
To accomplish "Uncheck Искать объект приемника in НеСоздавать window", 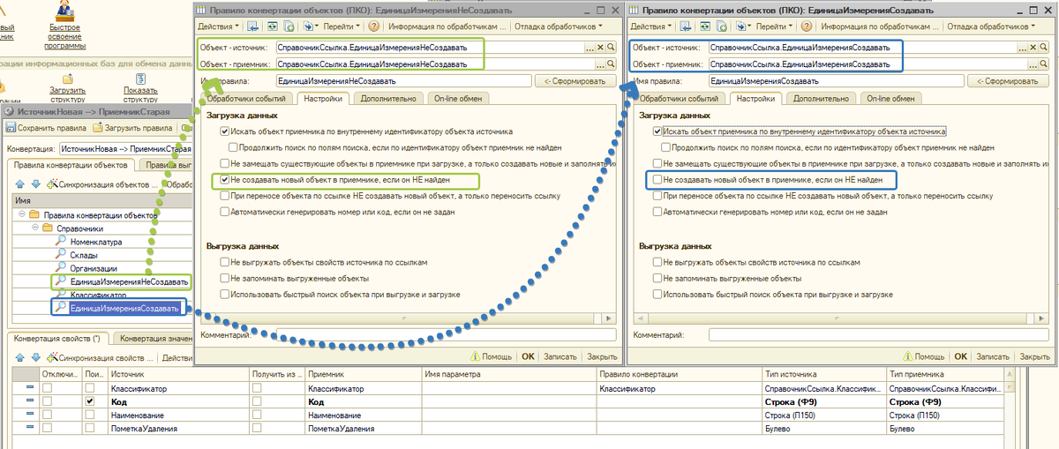I will (x=226, y=131).
